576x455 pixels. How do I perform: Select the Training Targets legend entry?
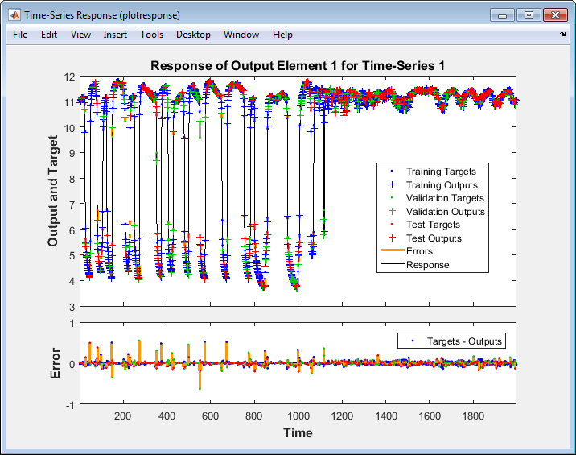[x=441, y=172]
